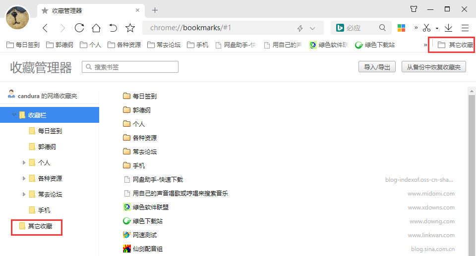Open 绿色软件联 bookmark in bookmarks bar

click(x=328, y=45)
